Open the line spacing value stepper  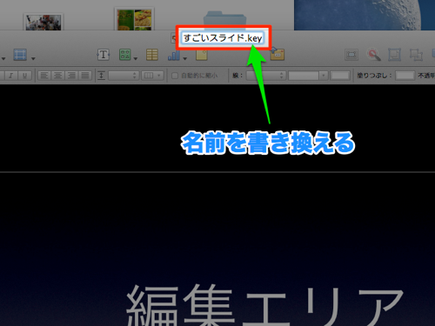pos(124,76)
